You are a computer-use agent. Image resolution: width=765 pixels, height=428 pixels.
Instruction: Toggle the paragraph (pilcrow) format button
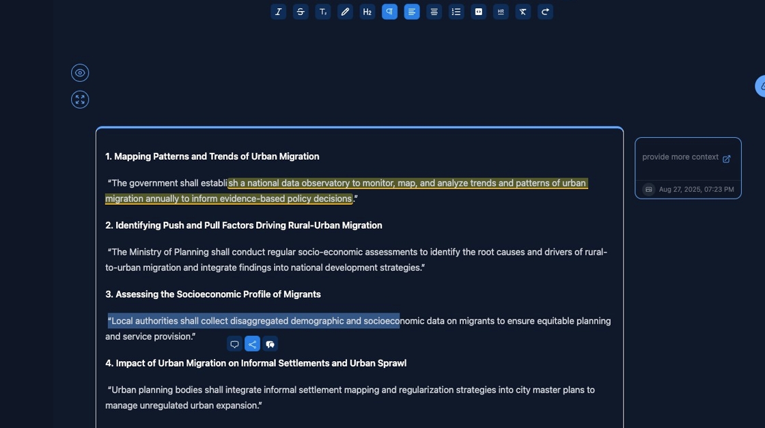tap(389, 12)
